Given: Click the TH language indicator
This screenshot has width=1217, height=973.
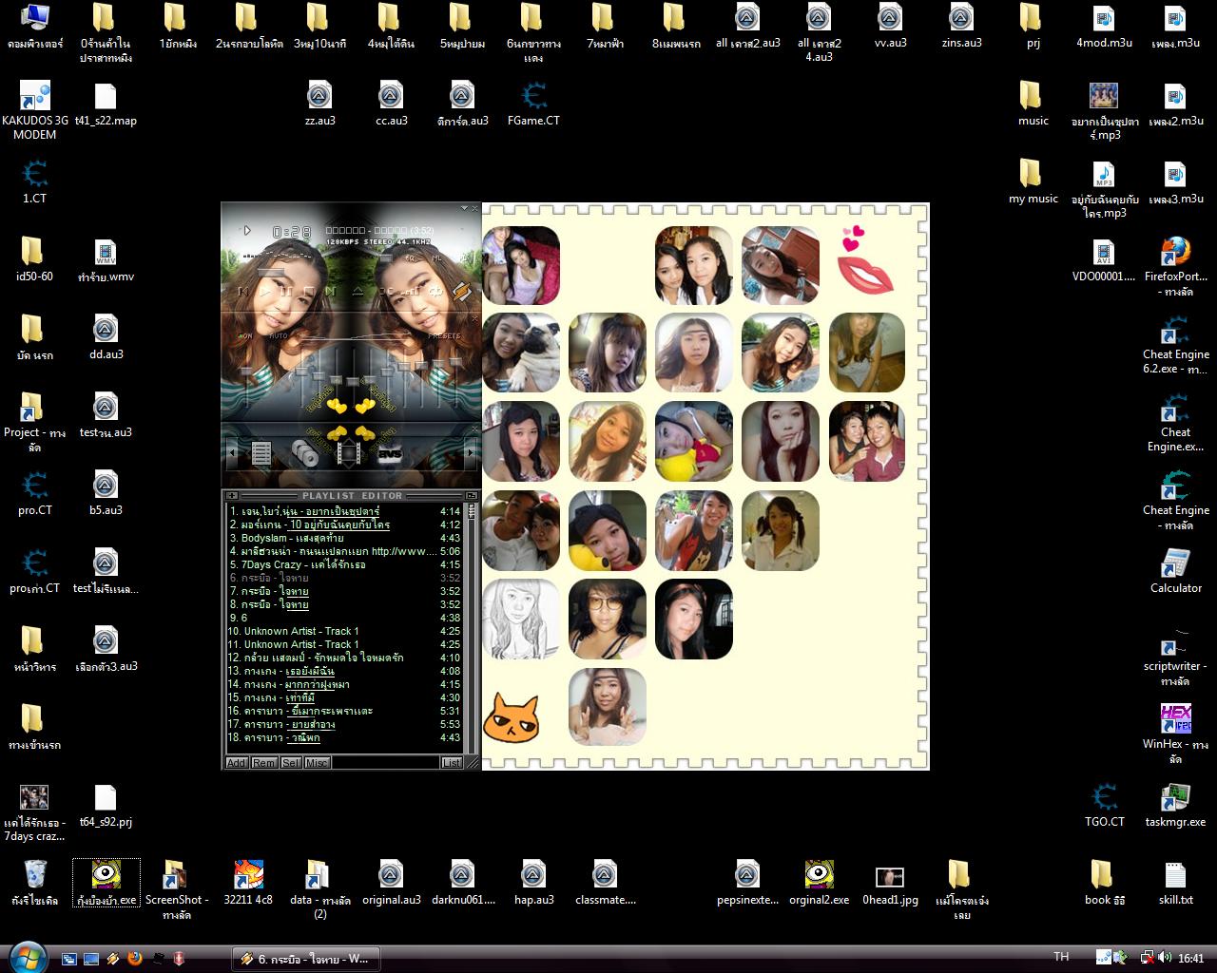Looking at the screenshot, I should click(1061, 957).
